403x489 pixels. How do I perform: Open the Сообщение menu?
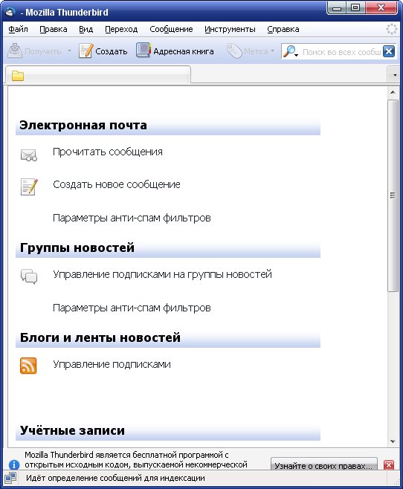coord(171,29)
